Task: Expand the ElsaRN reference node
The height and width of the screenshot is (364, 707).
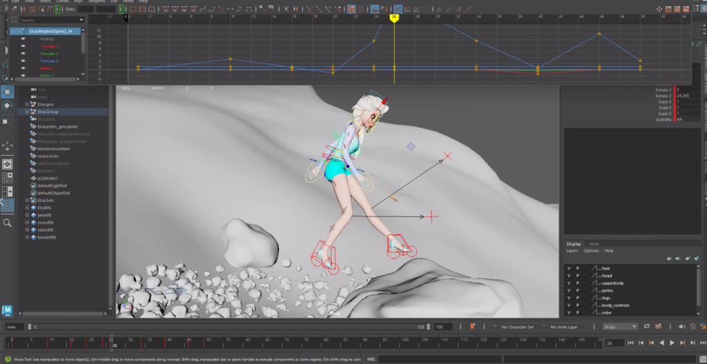Action: [27, 208]
